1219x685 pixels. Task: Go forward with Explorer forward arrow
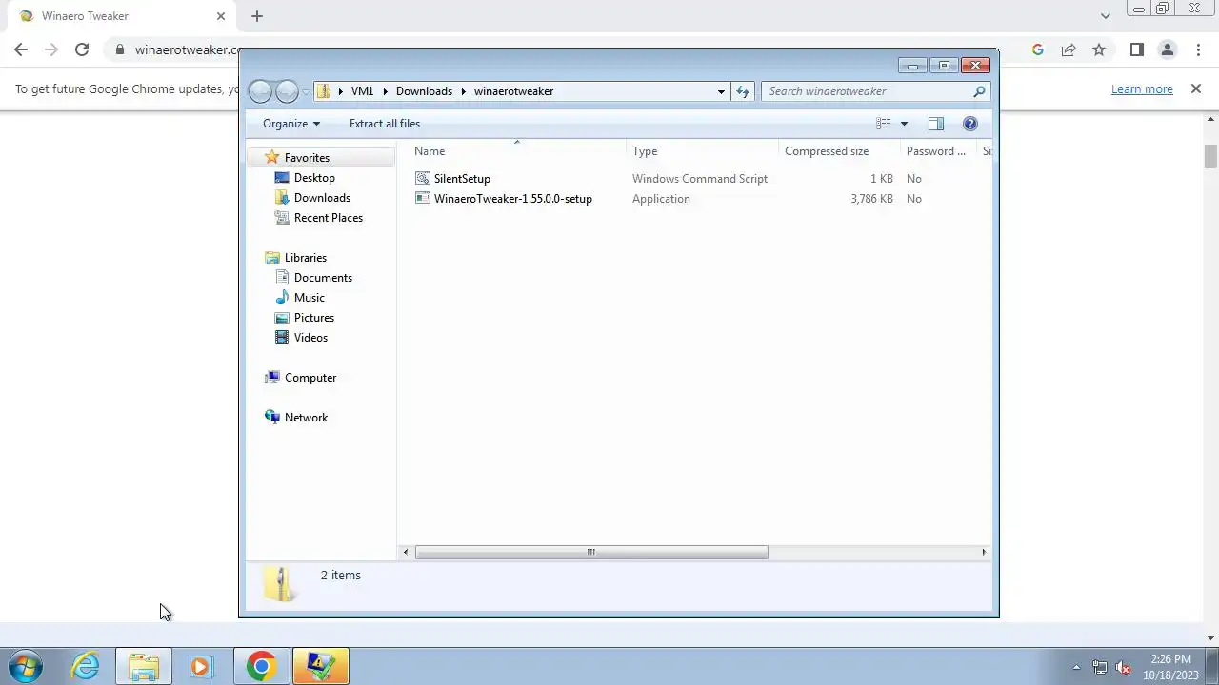pos(287,91)
